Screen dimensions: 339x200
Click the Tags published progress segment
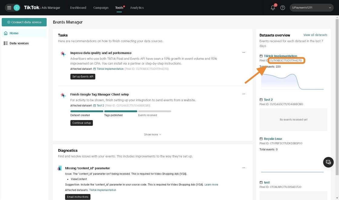coord(121,111)
